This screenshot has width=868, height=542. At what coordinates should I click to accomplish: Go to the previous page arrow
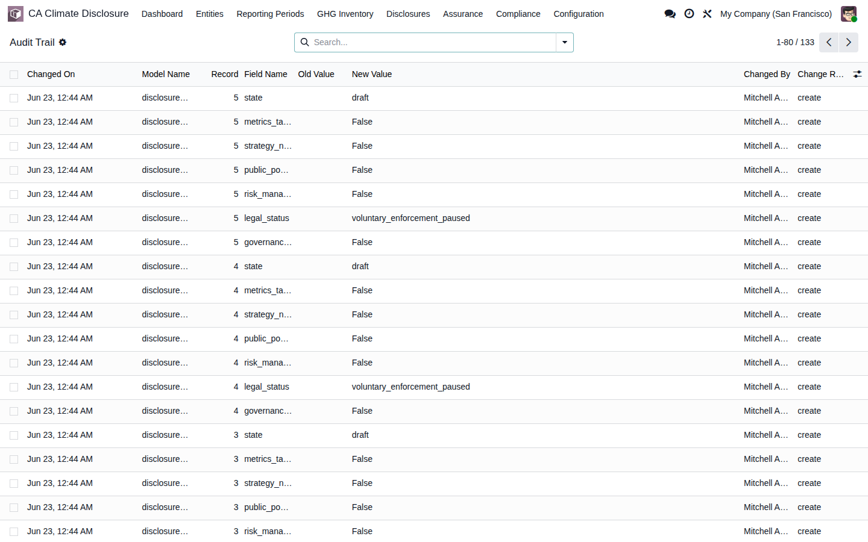tap(829, 42)
